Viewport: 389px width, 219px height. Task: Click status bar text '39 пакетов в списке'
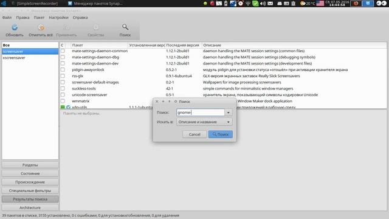tap(19, 215)
